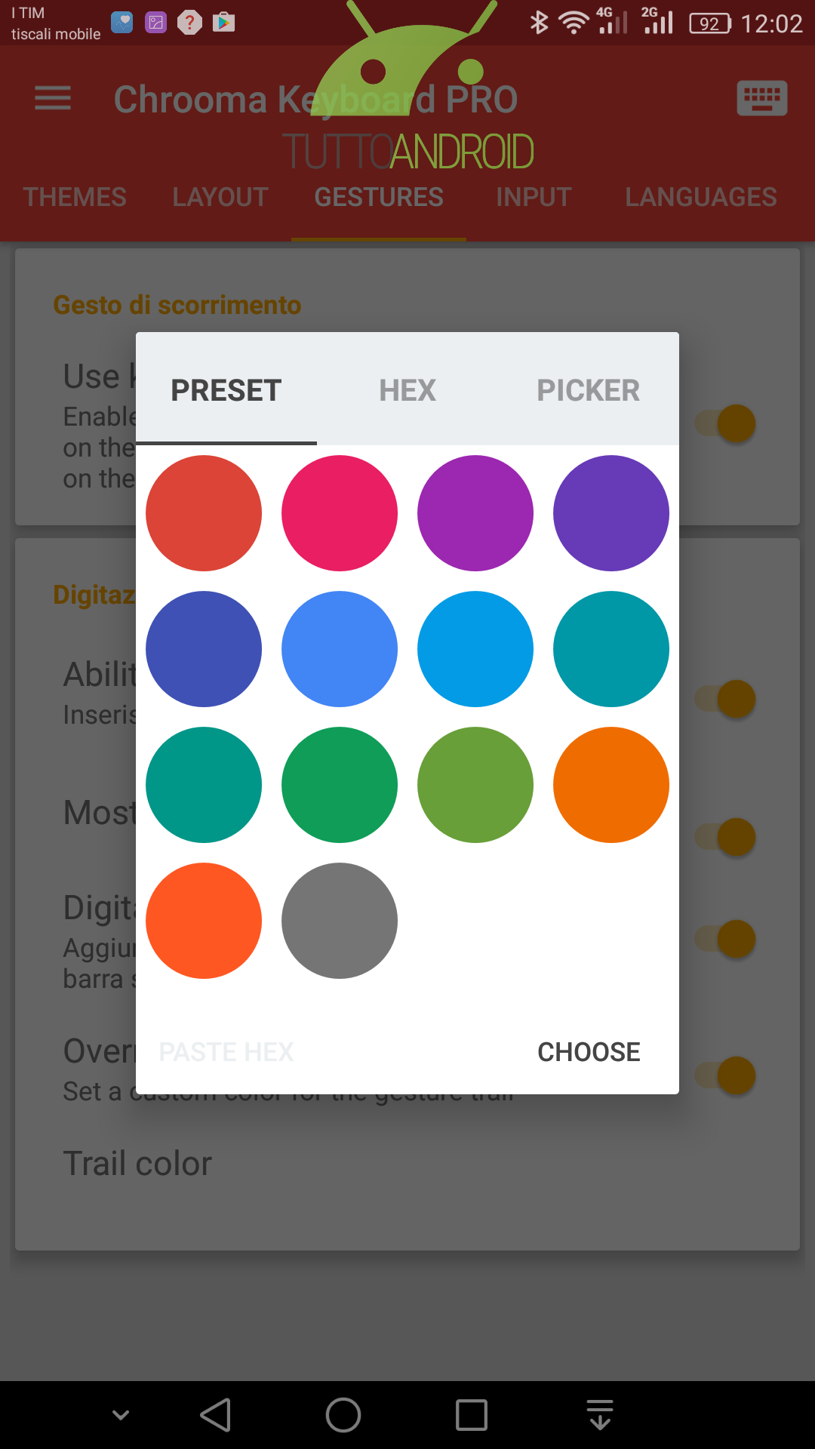Tap the Play Store notification icon
Image resolution: width=815 pixels, height=1449 pixels.
[223, 23]
